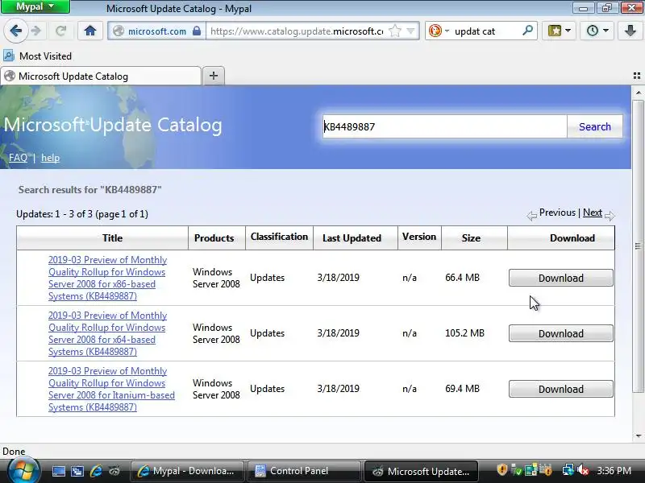Open the FAQ link
Image resolution: width=645 pixels, height=483 pixels.
pyautogui.click(x=18, y=158)
